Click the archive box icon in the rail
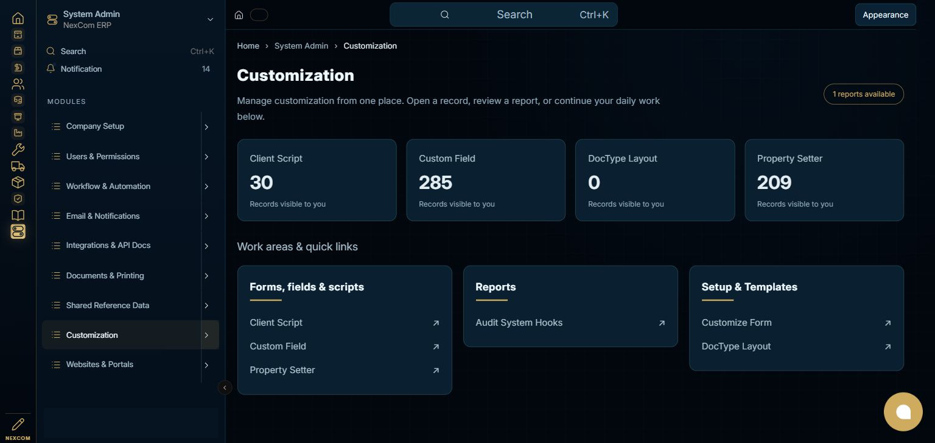The height and width of the screenshot is (443, 935). [x=18, y=35]
